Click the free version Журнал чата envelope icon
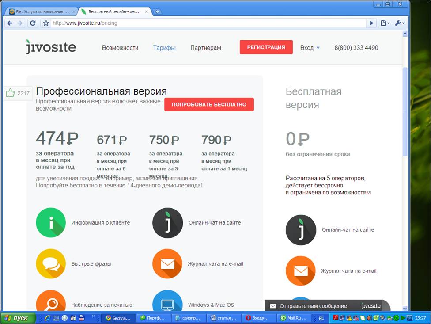431x324 pixels. tap(301, 271)
